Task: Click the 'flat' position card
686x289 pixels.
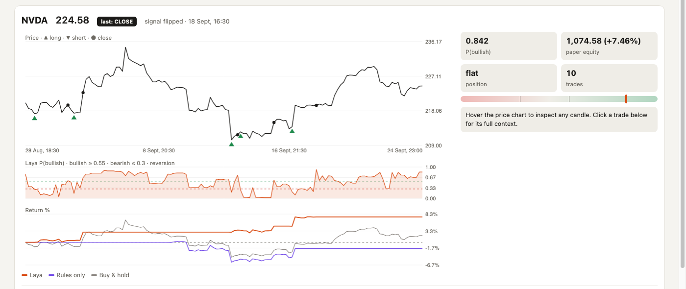Action: click(x=509, y=78)
